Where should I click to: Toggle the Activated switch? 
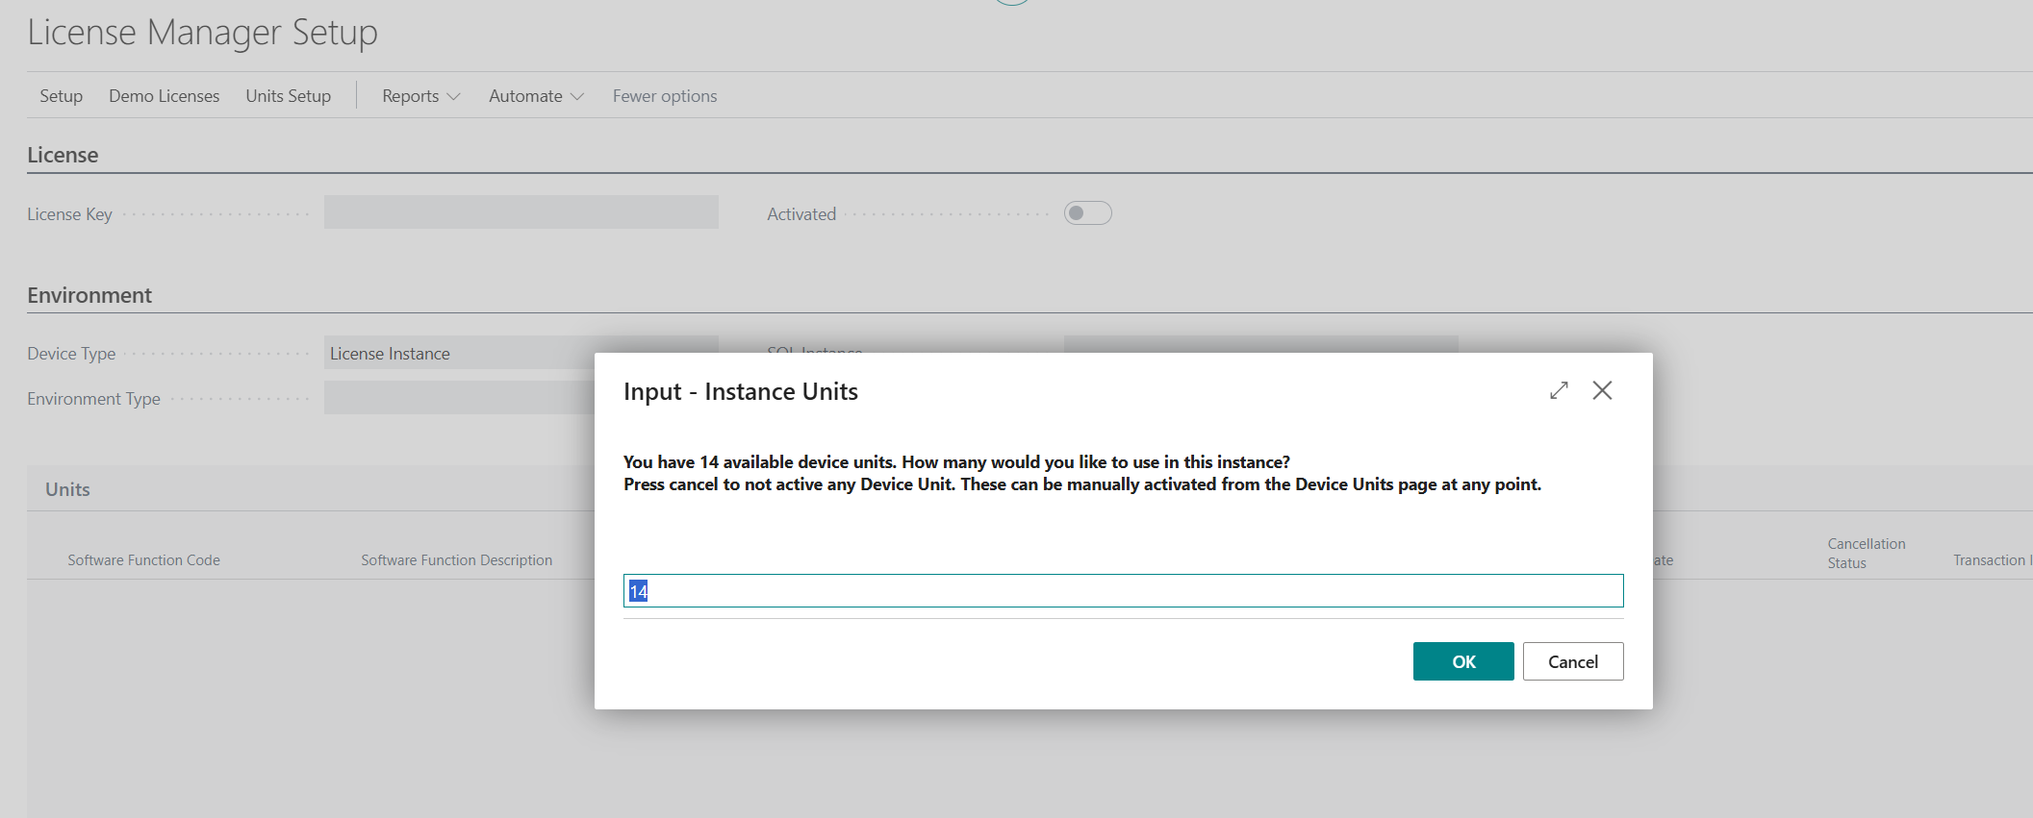tap(1087, 213)
